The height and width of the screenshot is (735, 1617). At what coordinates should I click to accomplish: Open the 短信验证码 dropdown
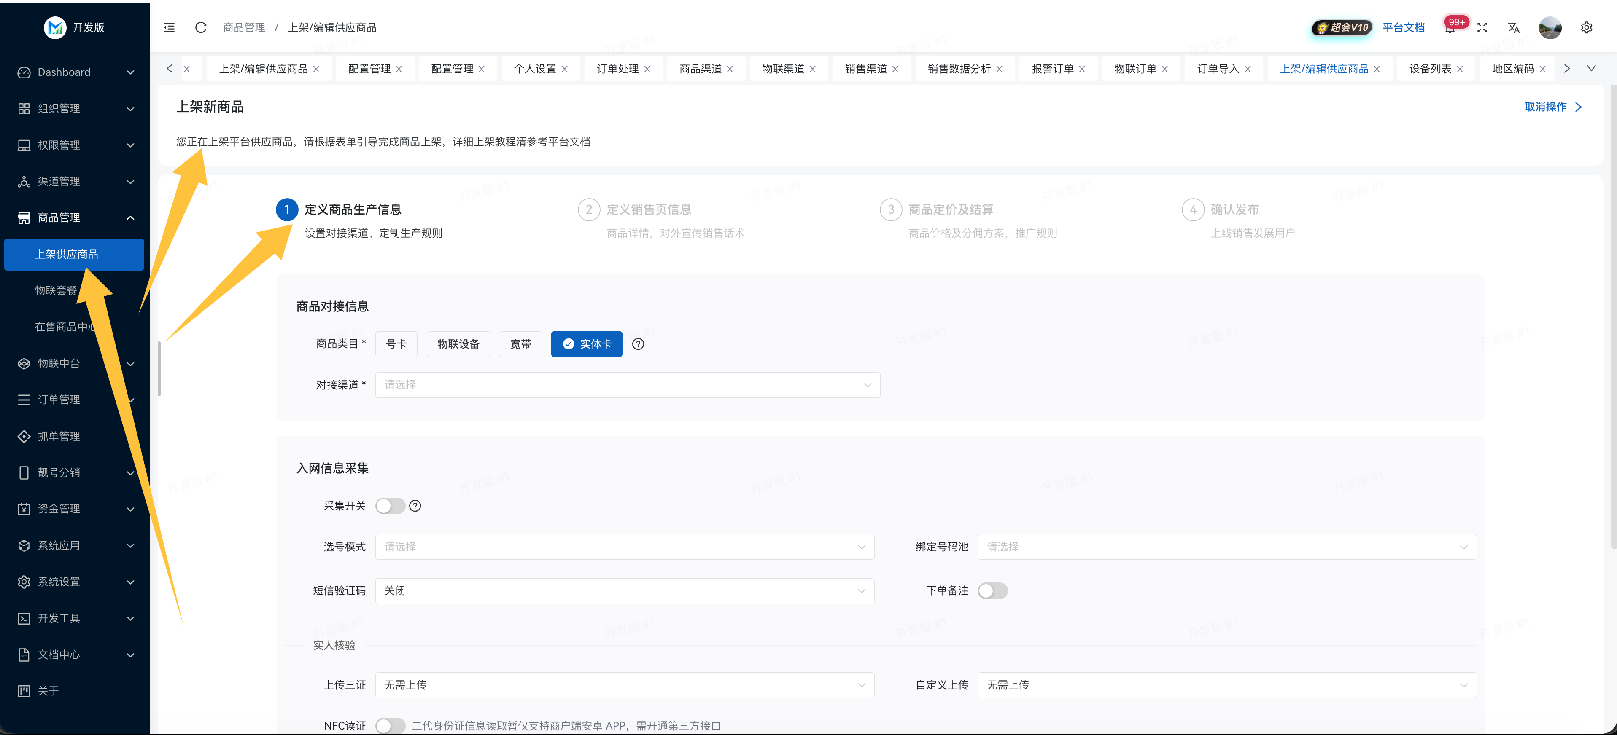(x=624, y=591)
